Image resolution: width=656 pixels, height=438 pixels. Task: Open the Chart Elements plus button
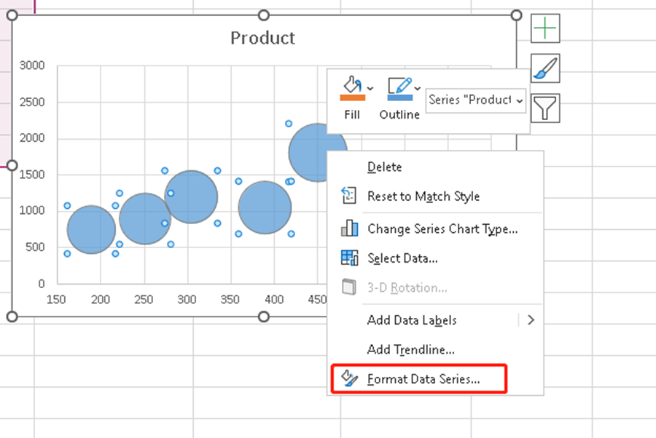[x=545, y=28]
